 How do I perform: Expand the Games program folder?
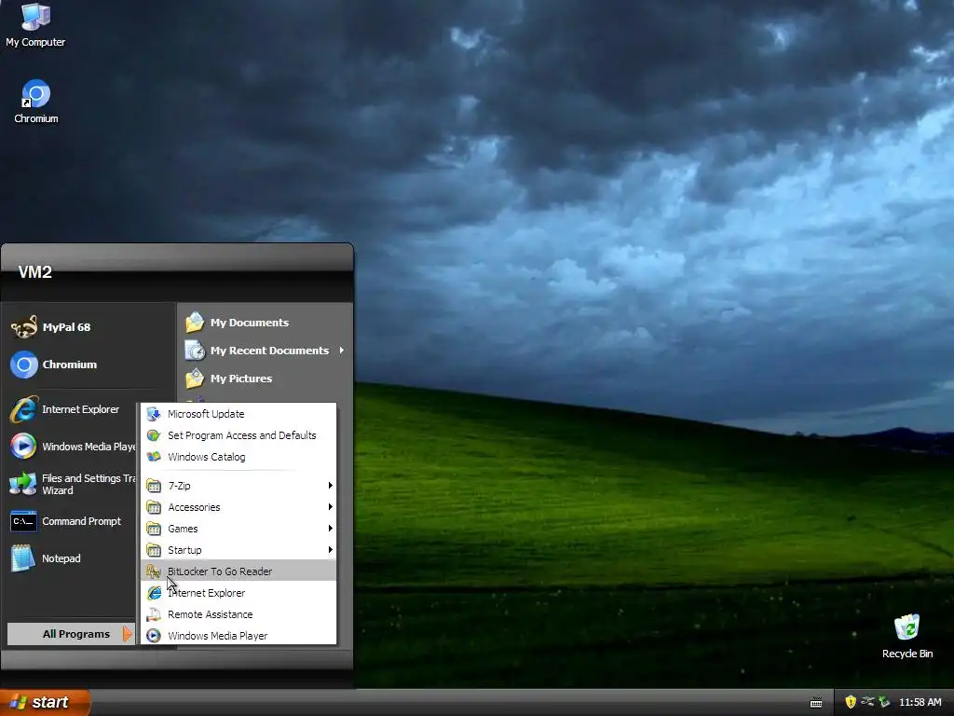tap(238, 529)
